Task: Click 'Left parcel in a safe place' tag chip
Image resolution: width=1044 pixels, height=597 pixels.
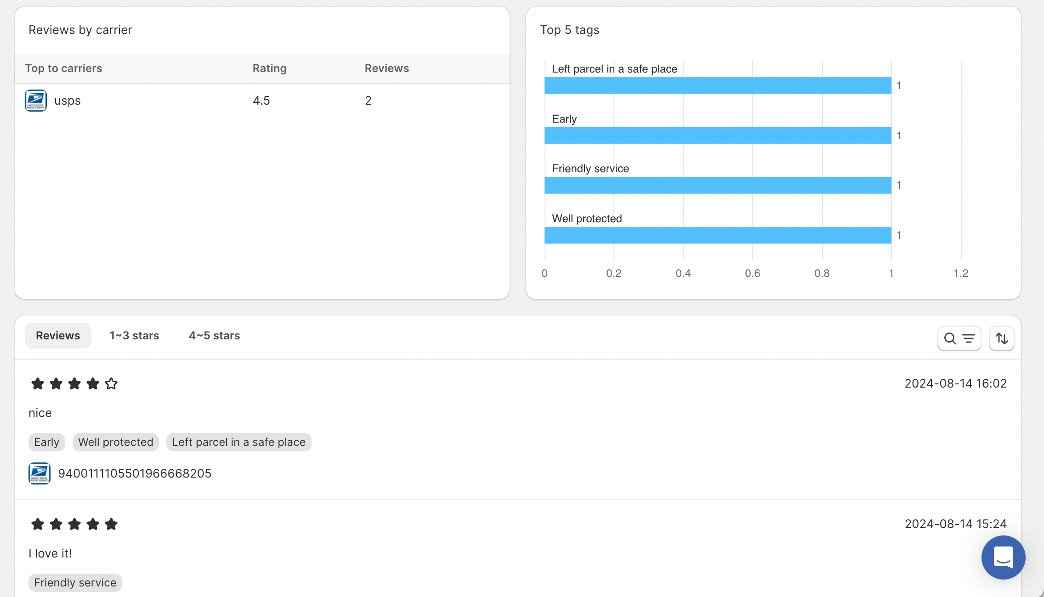Action: [x=239, y=442]
